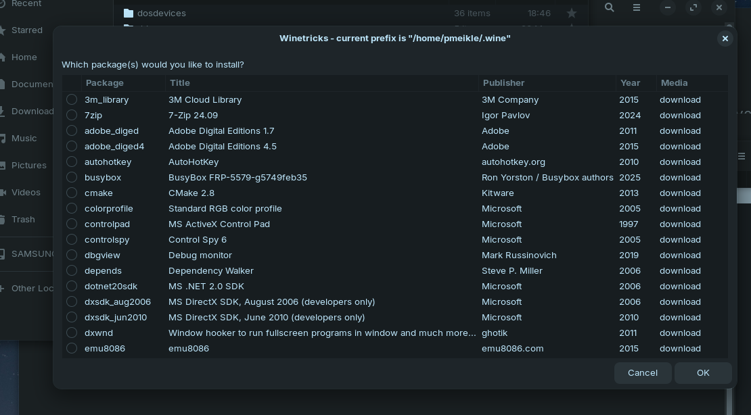Viewport: 751px width, 415px height.
Task: Click year 1997 in controlpad row
Action: click(629, 224)
